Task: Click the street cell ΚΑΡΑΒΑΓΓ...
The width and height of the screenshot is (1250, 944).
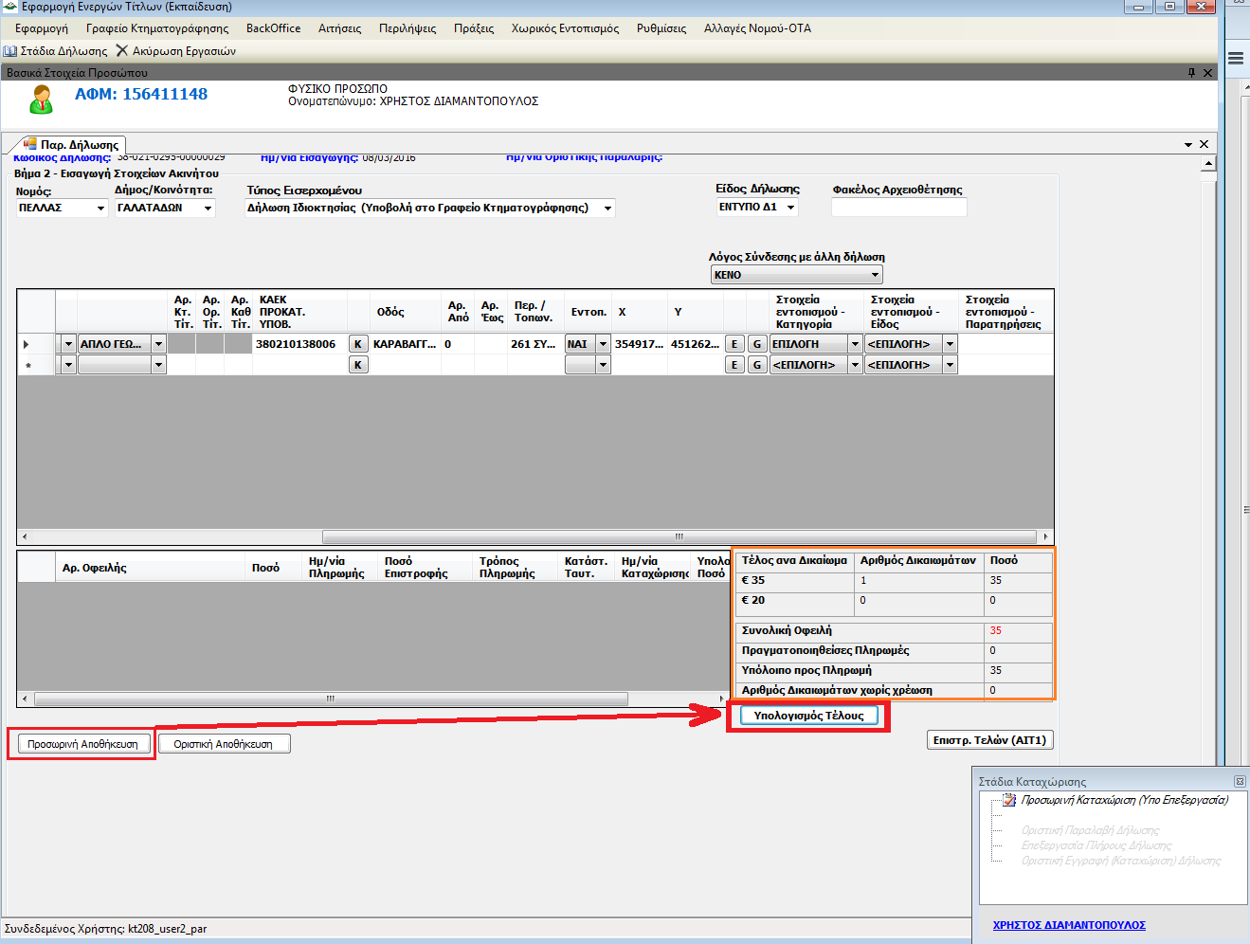Action: [x=405, y=344]
